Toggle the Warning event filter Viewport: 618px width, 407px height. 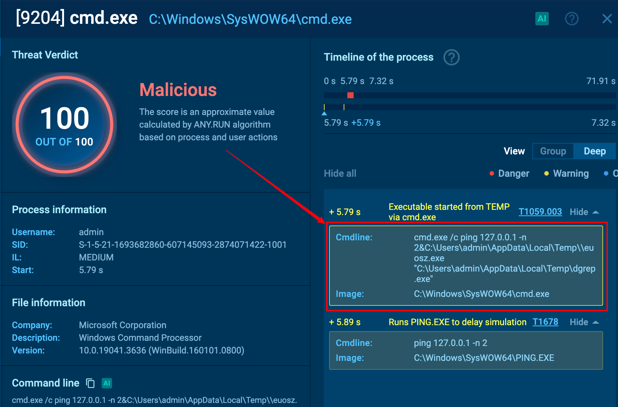(566, 173)
